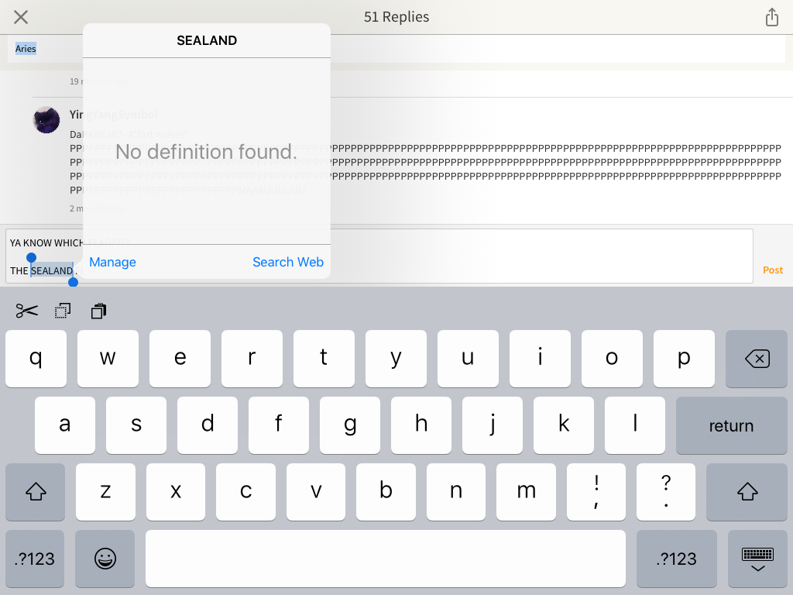This screenshot has height=595, width=793.
Task: Tap the a key
Action: (x=65, y=425)
